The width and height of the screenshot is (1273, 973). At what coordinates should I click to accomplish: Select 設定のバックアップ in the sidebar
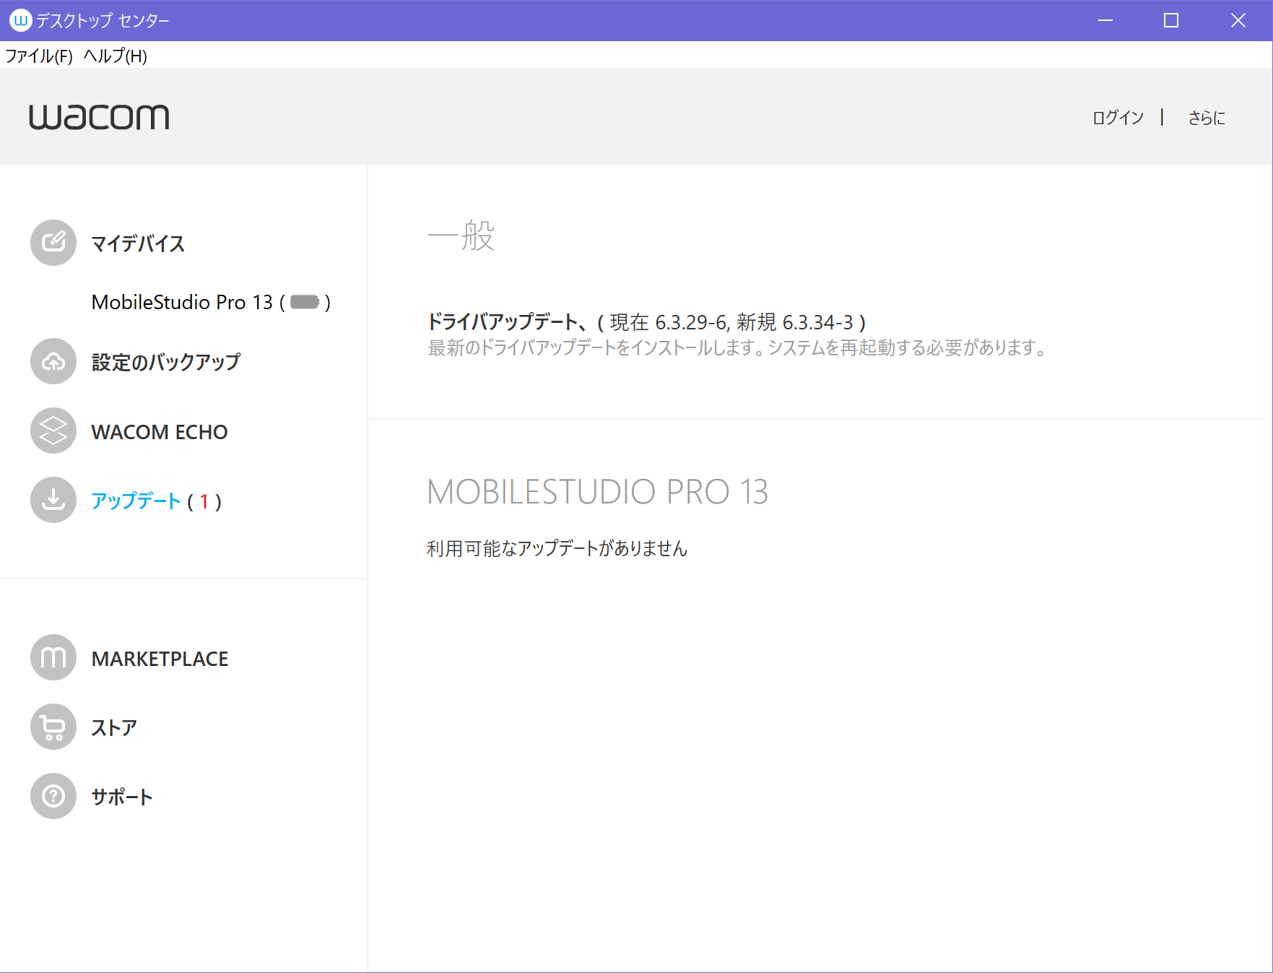166,362
